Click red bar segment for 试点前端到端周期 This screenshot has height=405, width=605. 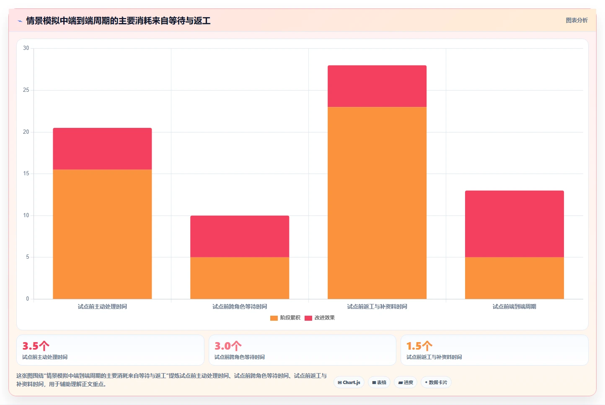coord(515,224)
